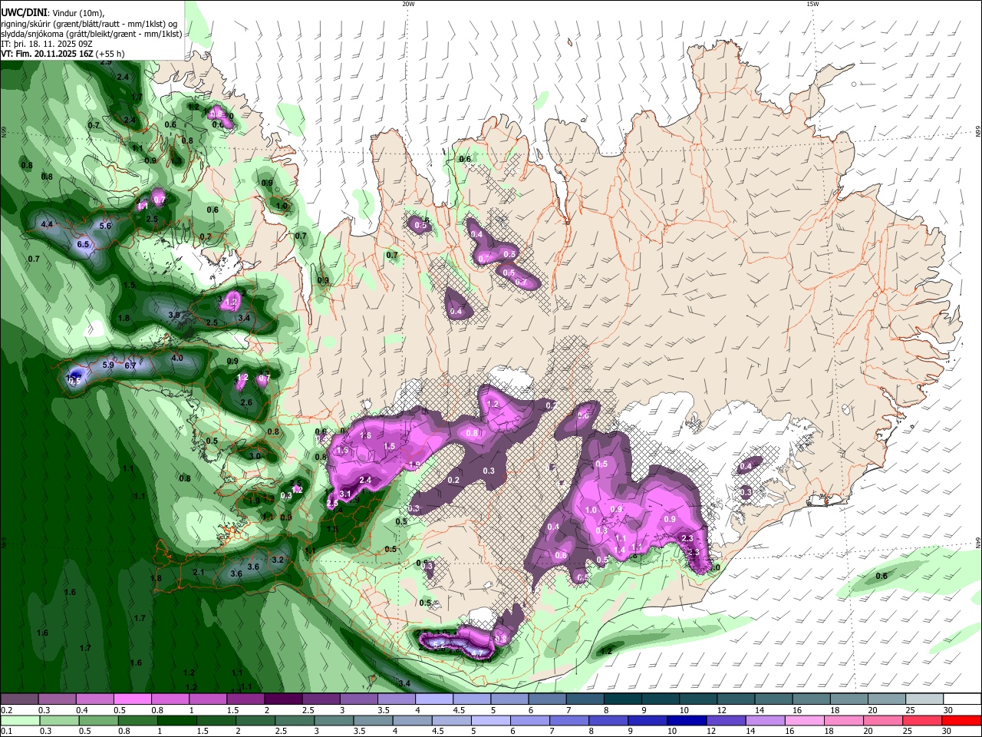Click the 3.1 value in the pink snow area

click(x=345, y=494)
